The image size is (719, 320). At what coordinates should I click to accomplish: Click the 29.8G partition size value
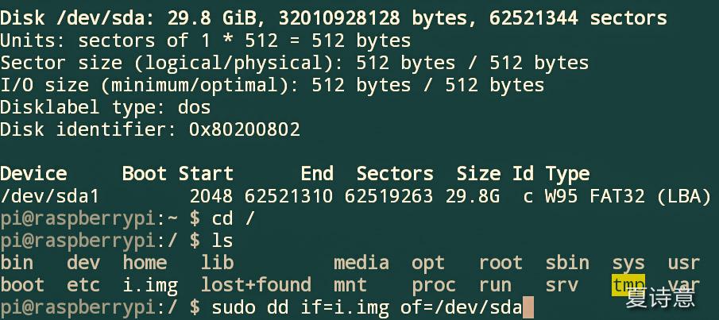[x=472, y=197]
